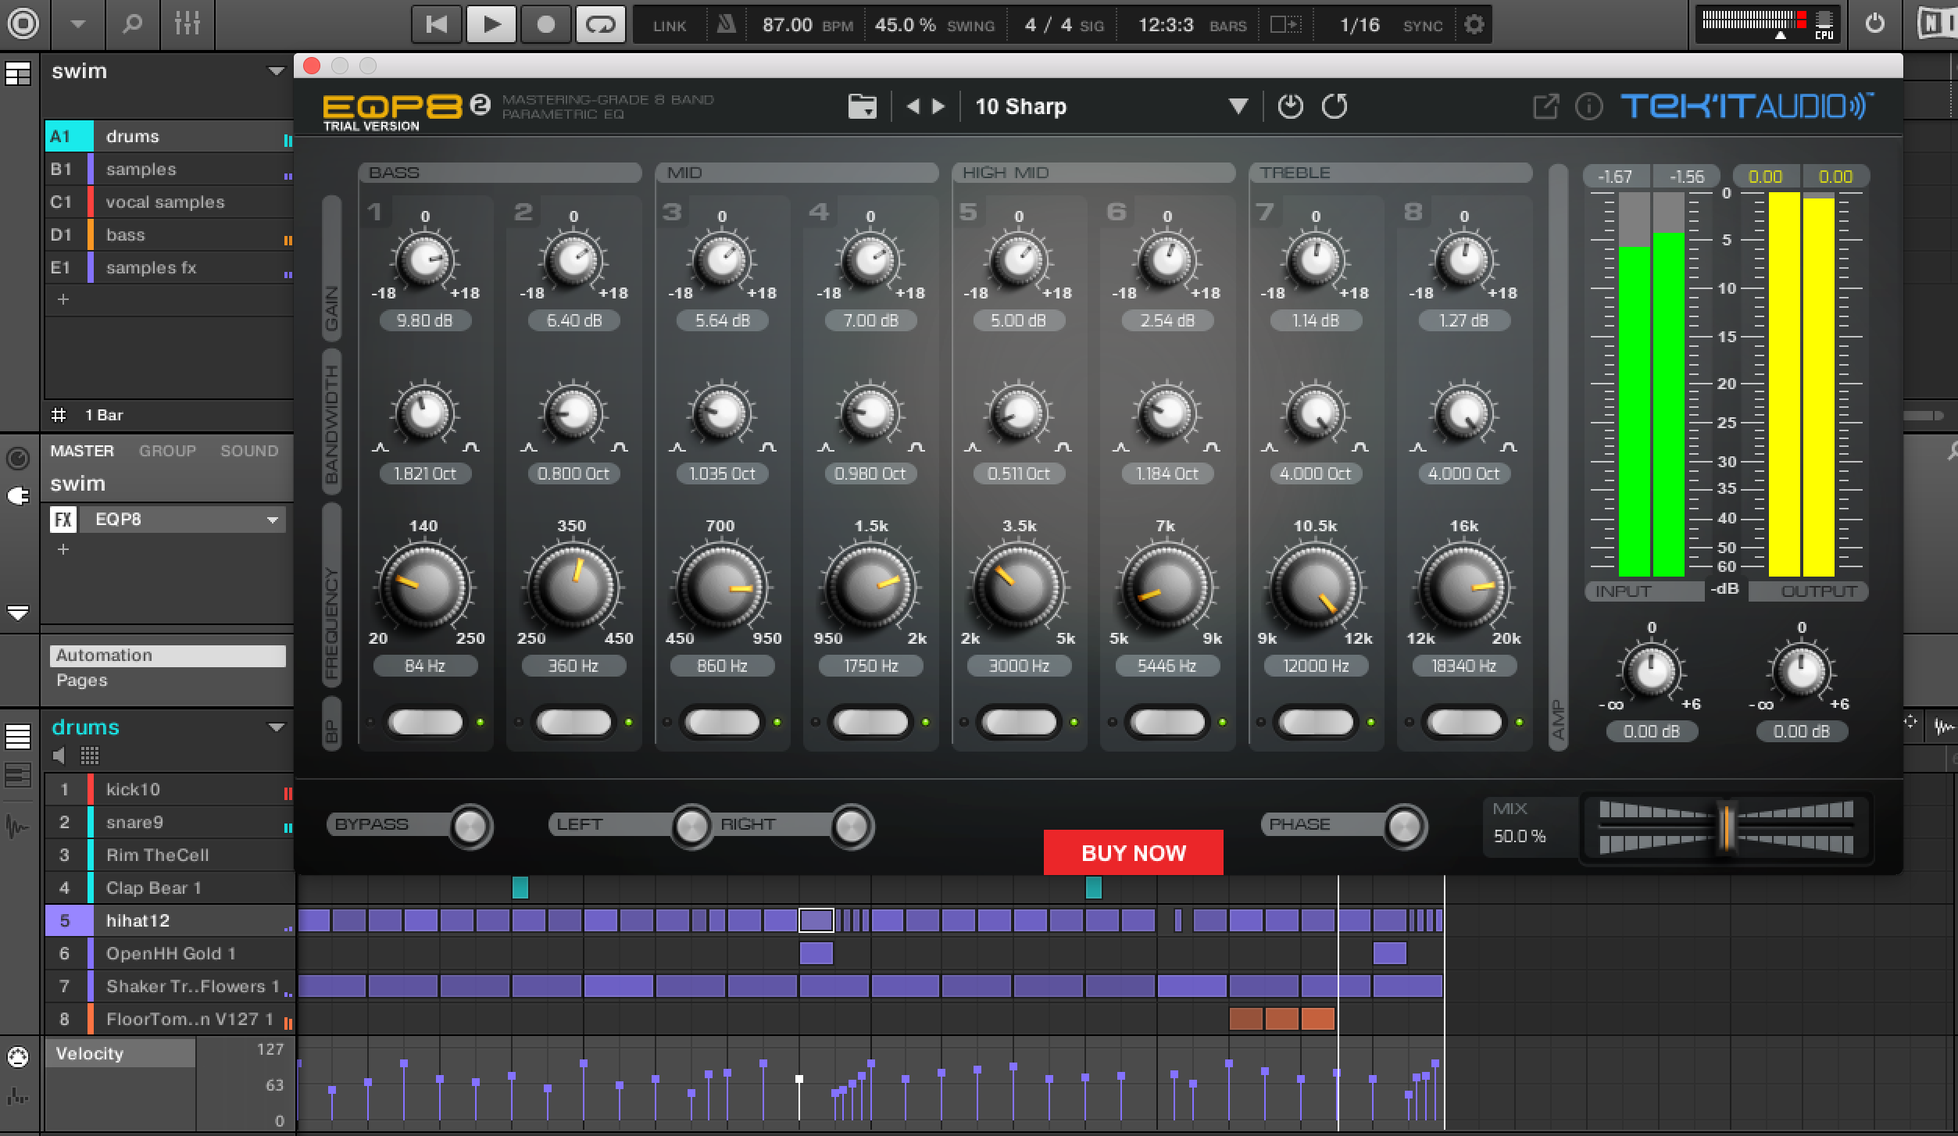Toggle the Phase switch

click(1403, 826)
